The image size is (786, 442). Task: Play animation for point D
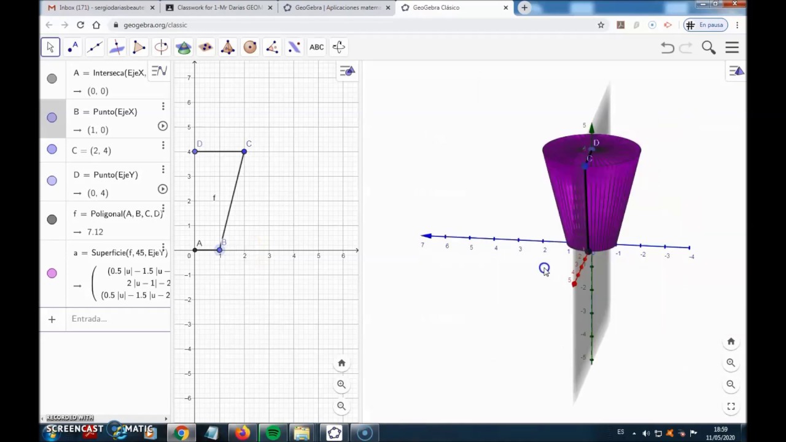tap(163, 189)
